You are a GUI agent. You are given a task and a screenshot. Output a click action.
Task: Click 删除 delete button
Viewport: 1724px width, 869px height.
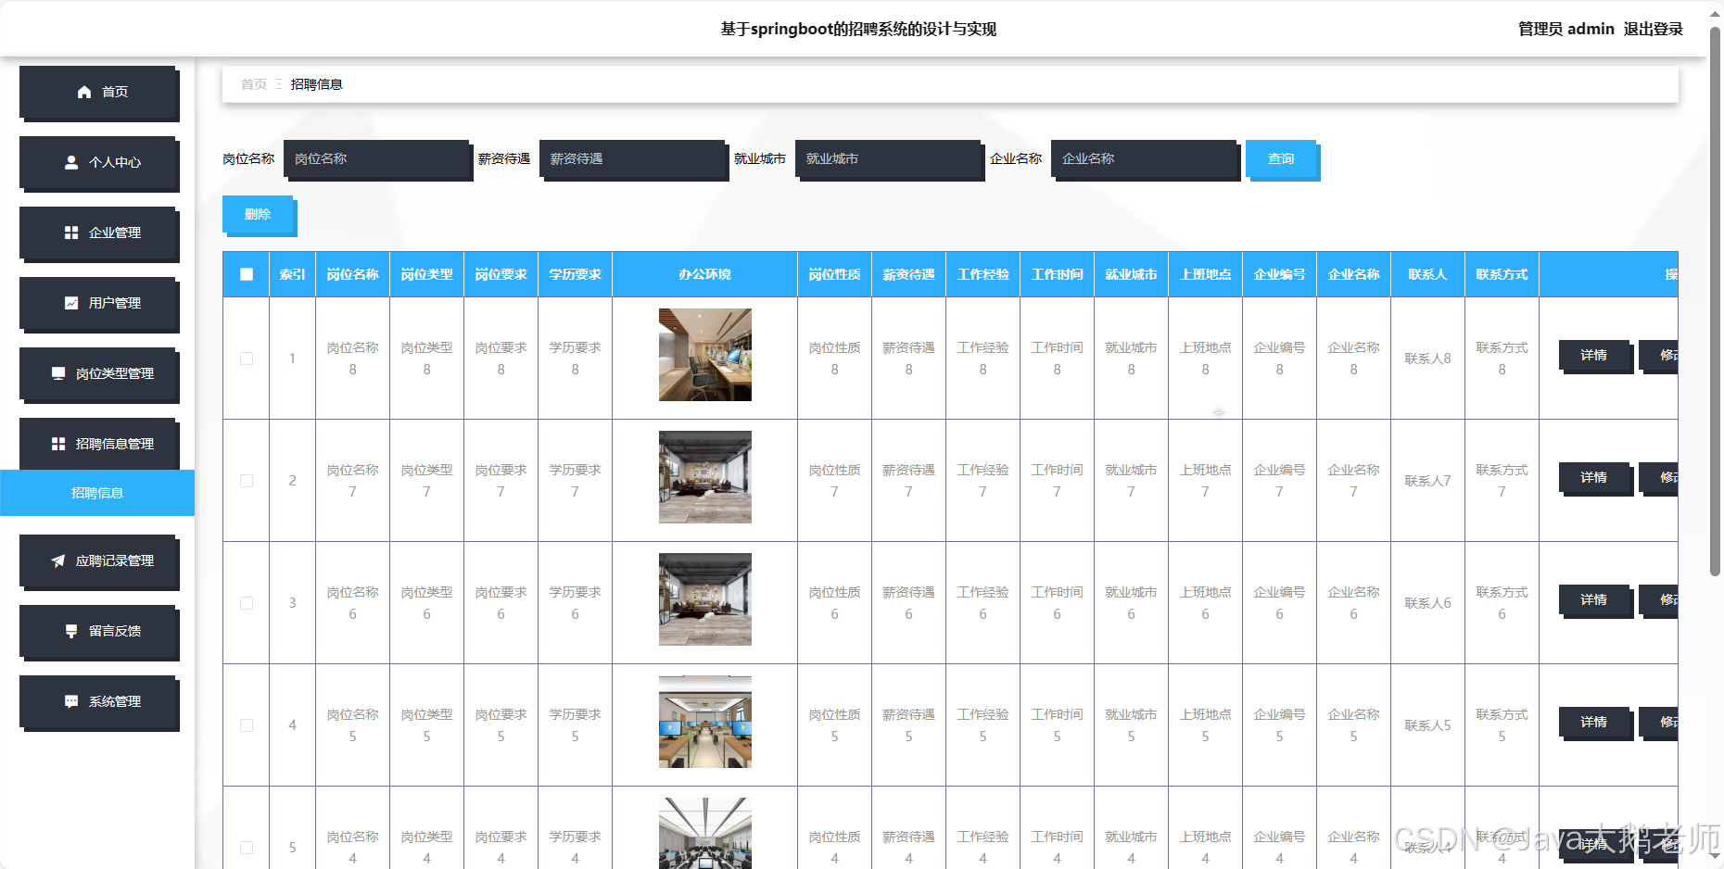[x=258, y=214]
